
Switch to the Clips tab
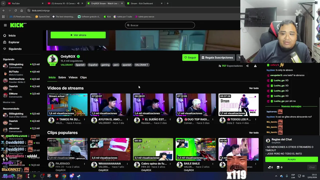click(83, 77)
